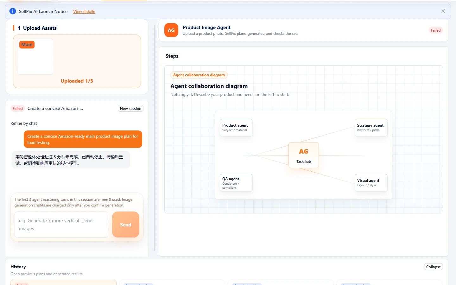Click the session title Create a concise Amazon-...

[x=55, y=108]
